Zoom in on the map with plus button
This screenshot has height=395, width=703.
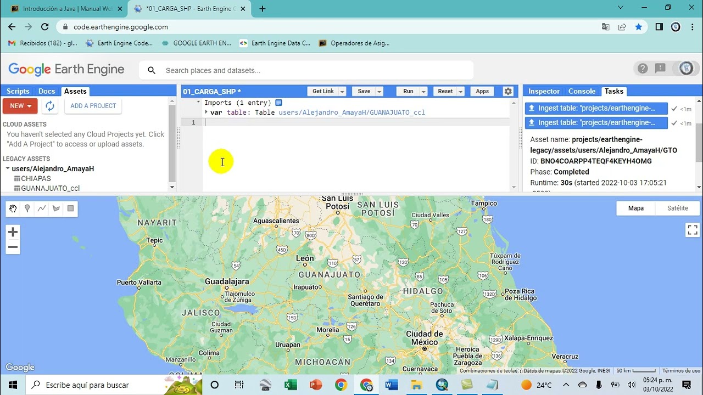(13, 232)
